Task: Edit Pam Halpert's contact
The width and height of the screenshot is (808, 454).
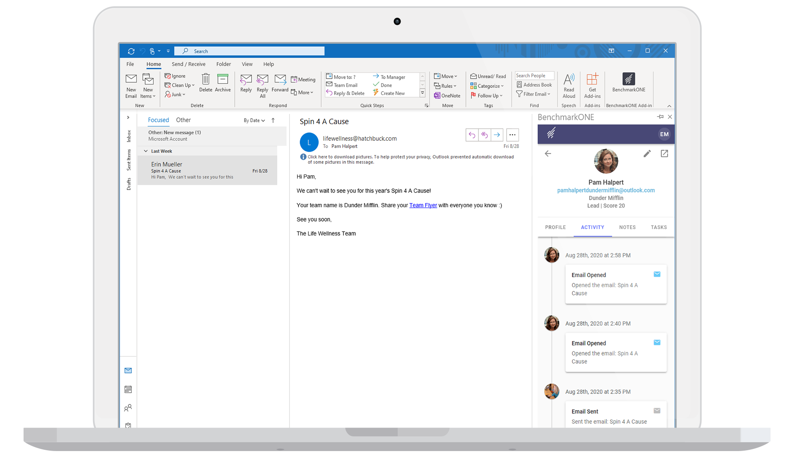Action: click(647, 154)
